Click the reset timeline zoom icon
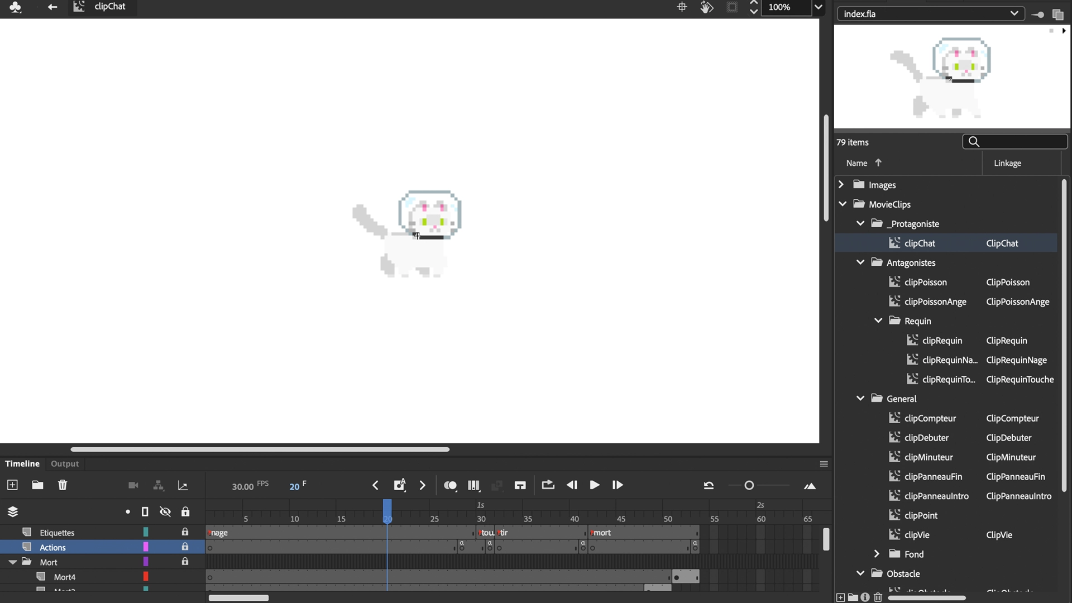 709,486
